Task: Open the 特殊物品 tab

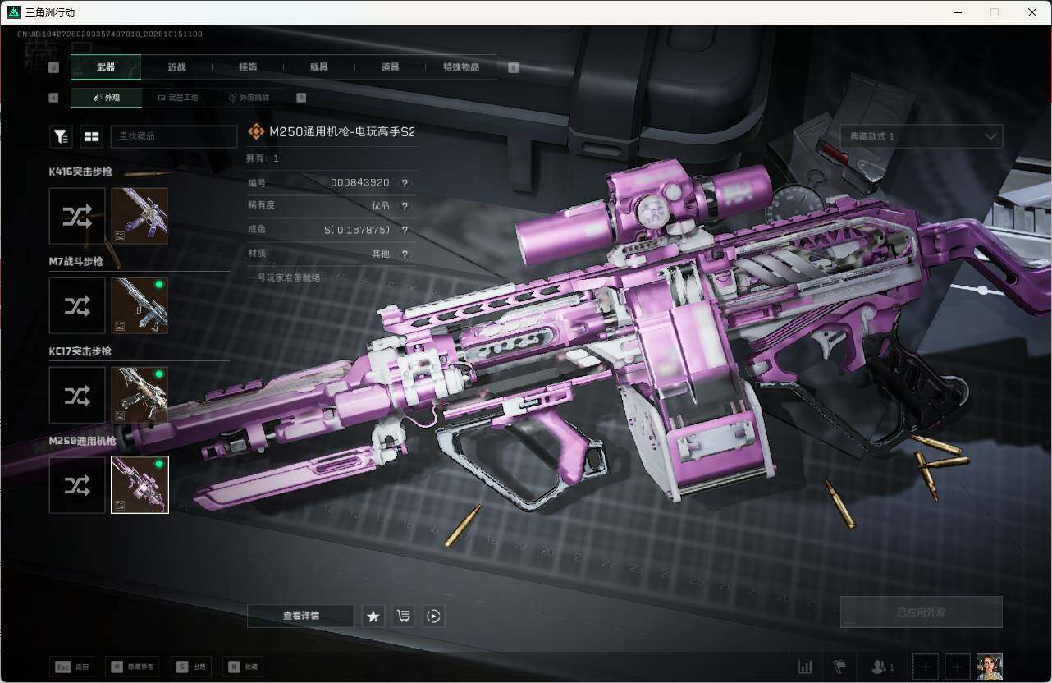Action: pyautogui.click(x=461, y=67)
